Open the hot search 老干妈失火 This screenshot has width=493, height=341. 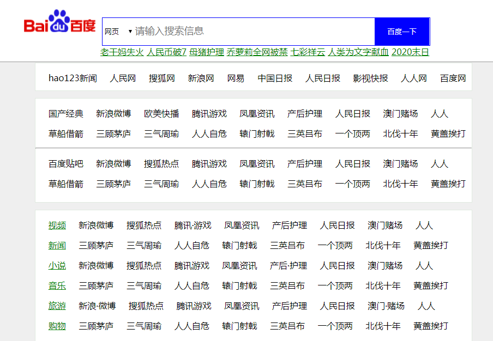tap(122, 52)
